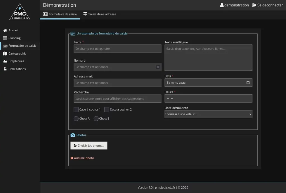Click the Démonstration page title
This screenshot has width=286, height=193.
59,5
